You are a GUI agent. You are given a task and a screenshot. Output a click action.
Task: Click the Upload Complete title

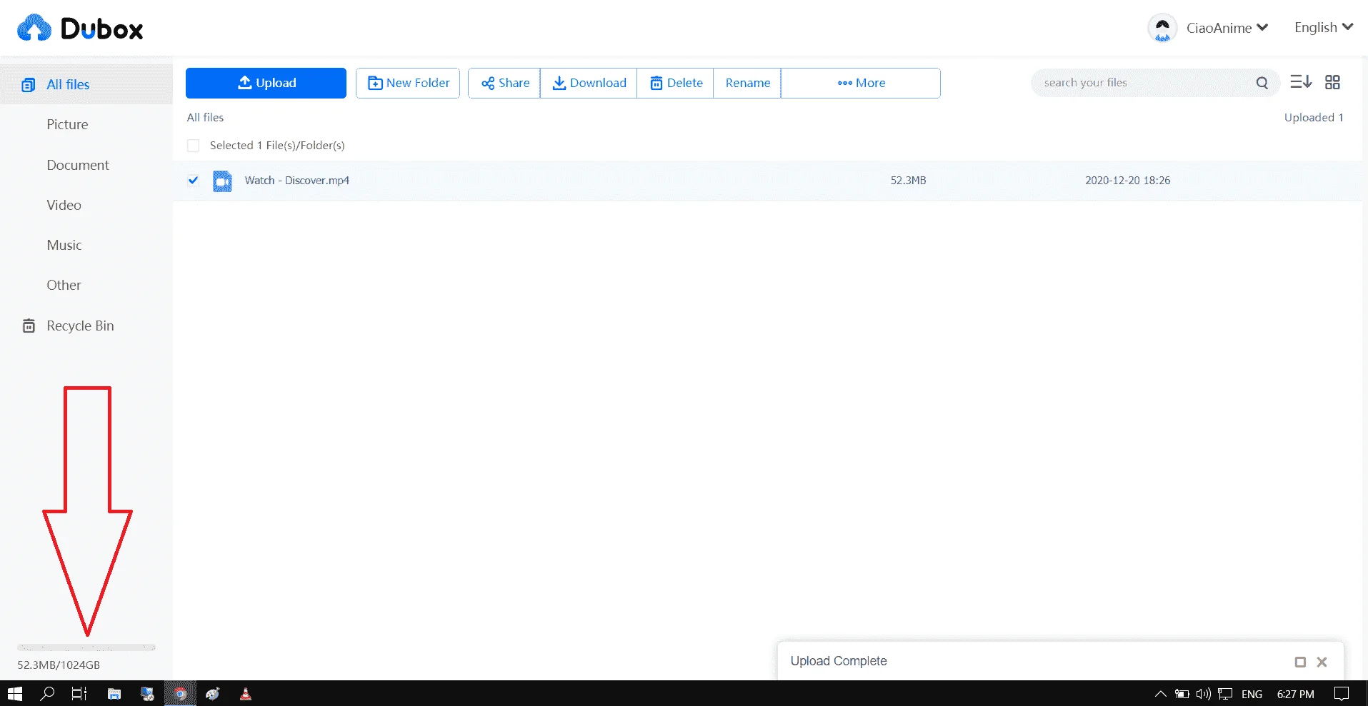coord(839,661)
